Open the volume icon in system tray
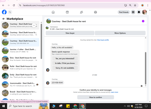 128,106
